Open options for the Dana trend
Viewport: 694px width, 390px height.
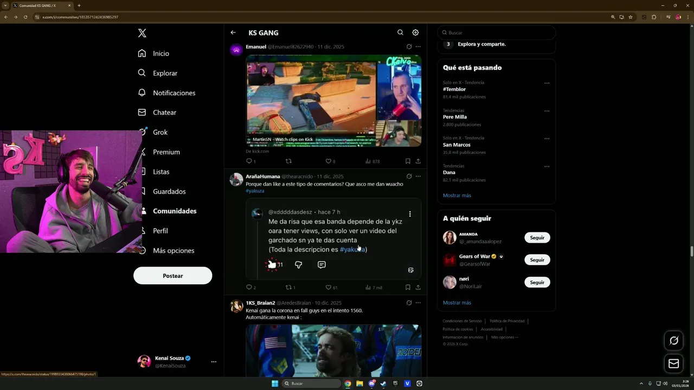point(547,166)
